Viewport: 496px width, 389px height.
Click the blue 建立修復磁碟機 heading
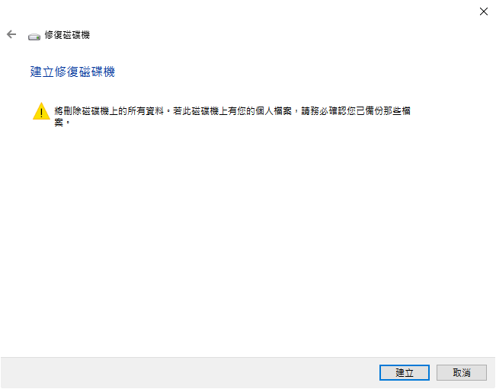72,72
